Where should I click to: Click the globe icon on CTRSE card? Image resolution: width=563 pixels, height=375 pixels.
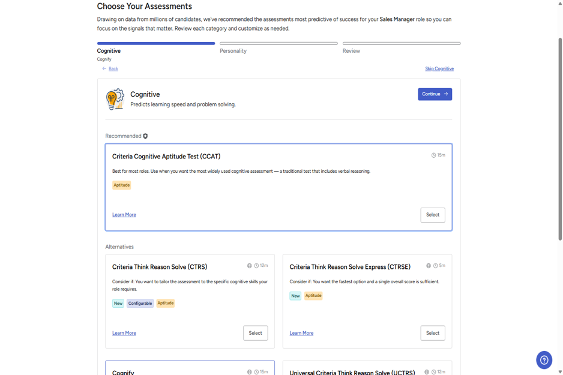click(x=429, y=266)
